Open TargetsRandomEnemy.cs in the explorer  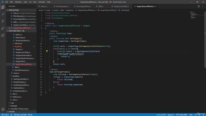pos(24,58)
